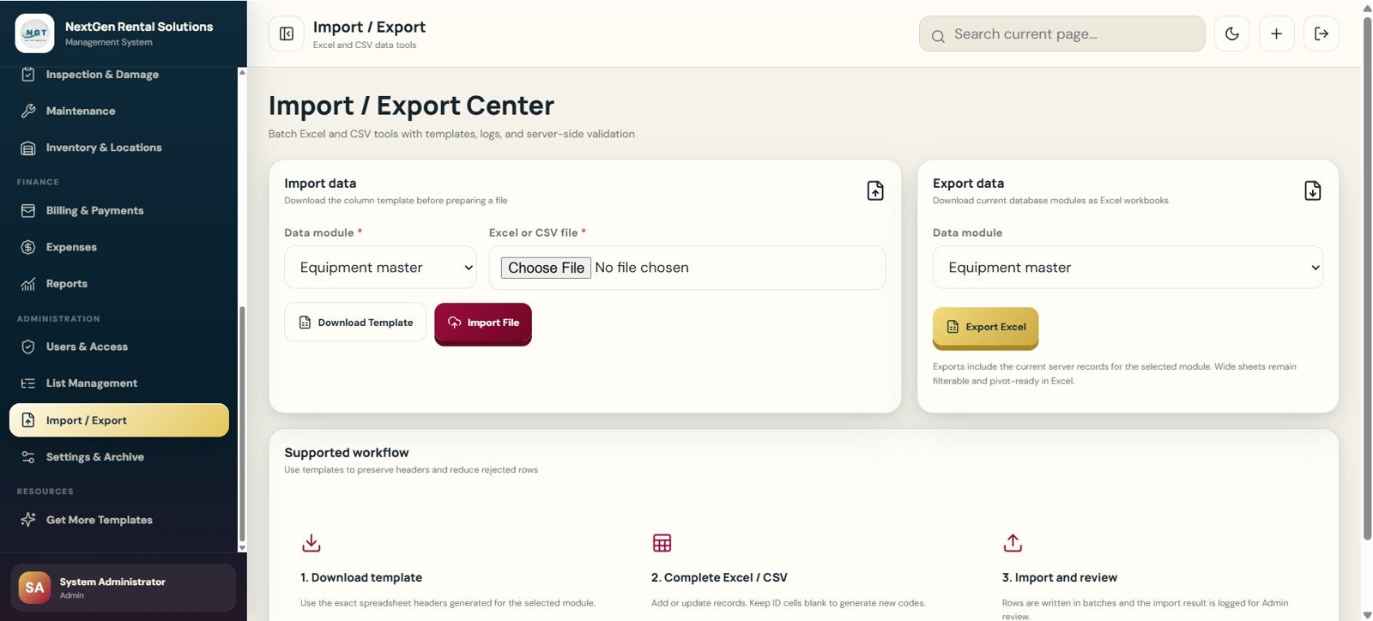The height and width of the screenshot is (621, 1373).
Task: Click the Export data download file icon
Action: 1313,190
